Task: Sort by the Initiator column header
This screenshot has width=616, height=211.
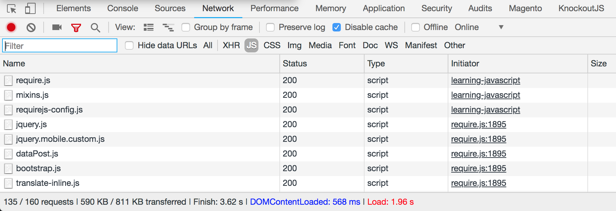Action: tap(518, 64)
